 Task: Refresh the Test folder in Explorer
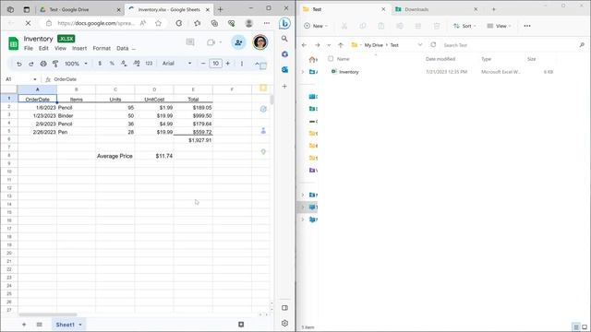[x=433, y=45]
